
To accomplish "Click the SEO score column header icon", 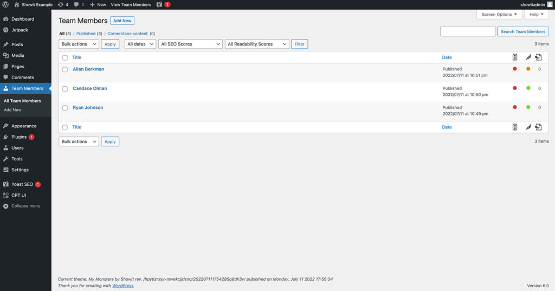I will coord(514,57).
